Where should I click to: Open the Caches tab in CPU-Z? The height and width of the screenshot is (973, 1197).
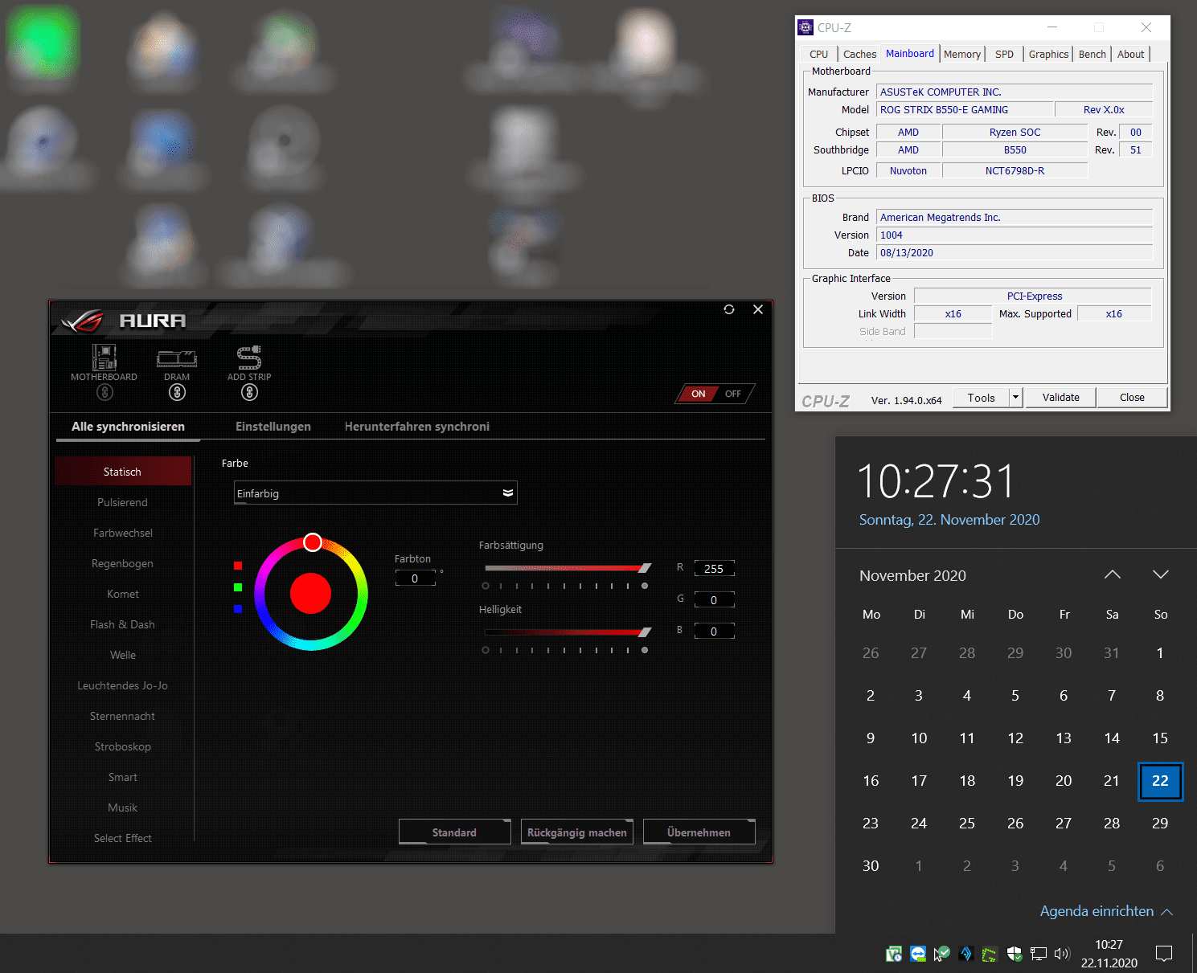pyautogui.click(x=859, y=54)
